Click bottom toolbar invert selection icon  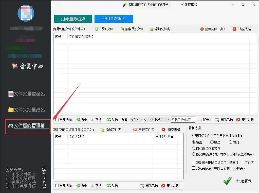coord(109,186)
